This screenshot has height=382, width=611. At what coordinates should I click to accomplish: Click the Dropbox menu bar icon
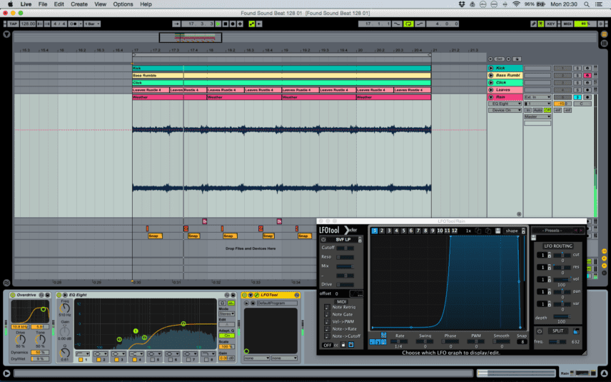[x=462, y=4]
